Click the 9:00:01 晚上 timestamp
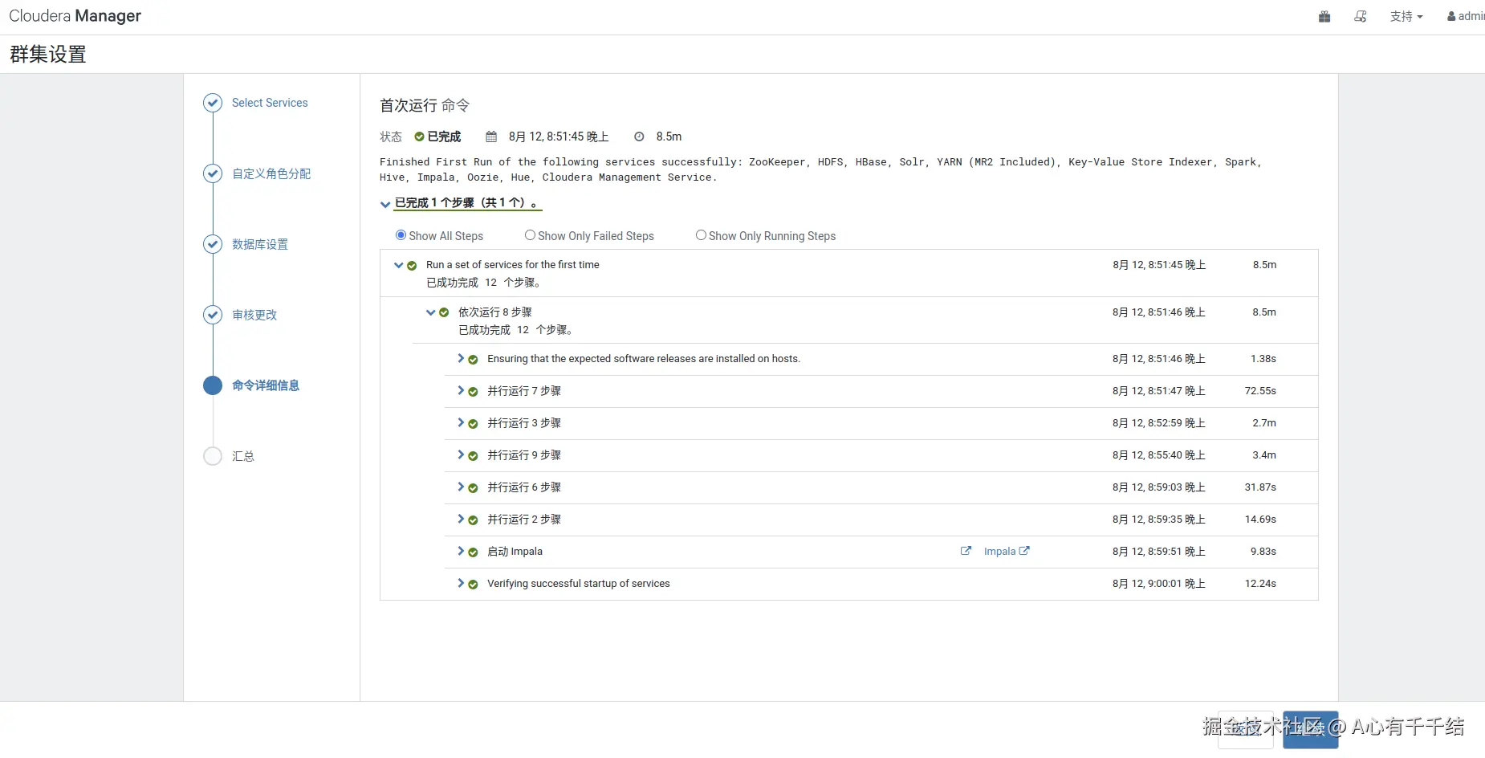 tap(1159, 584)
